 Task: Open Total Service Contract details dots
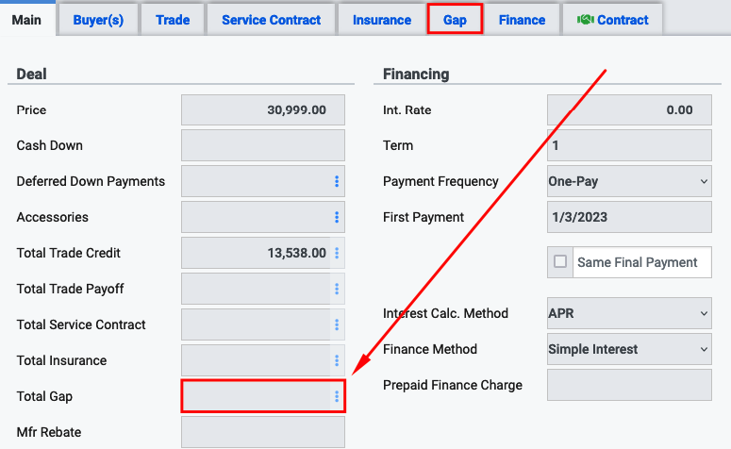(337, 325)
